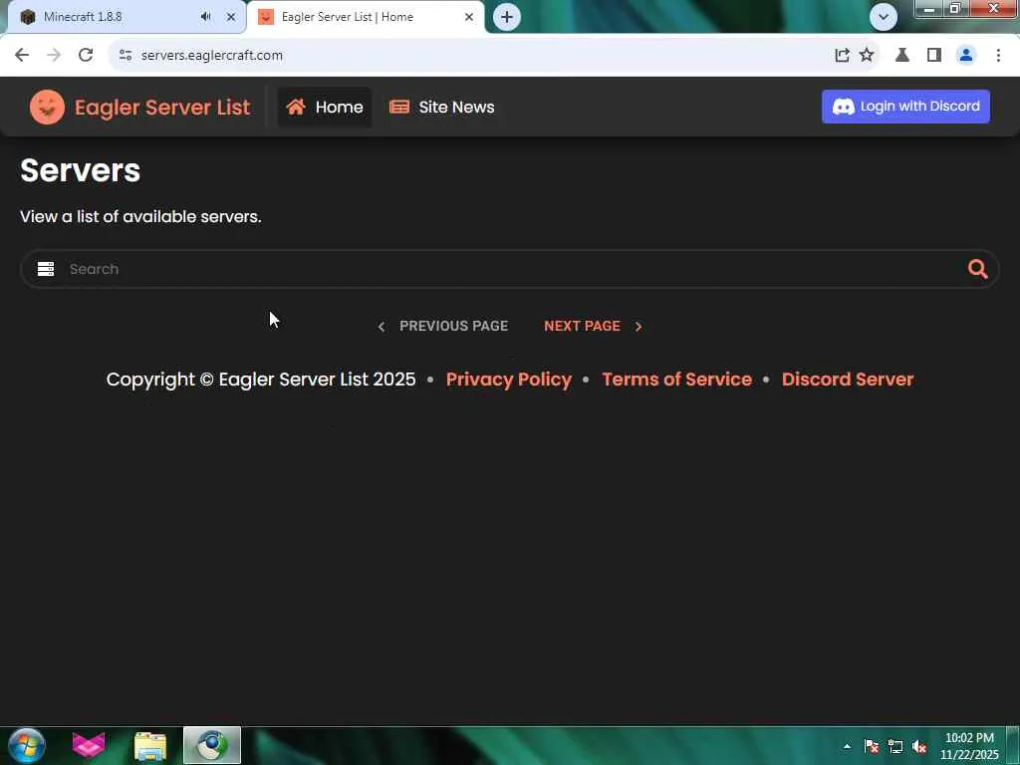Screen dimensions: 1020x765
Task: Open Action Center flag icon
Action: pyautogui.click(x=872, y=746)
